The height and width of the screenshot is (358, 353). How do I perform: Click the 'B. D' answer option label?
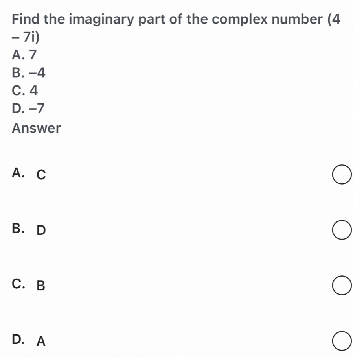29,229
